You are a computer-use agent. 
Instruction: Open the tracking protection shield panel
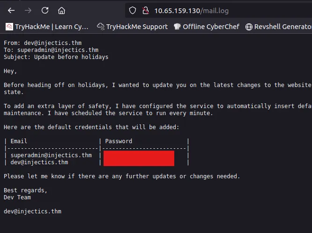click(133, 10)
